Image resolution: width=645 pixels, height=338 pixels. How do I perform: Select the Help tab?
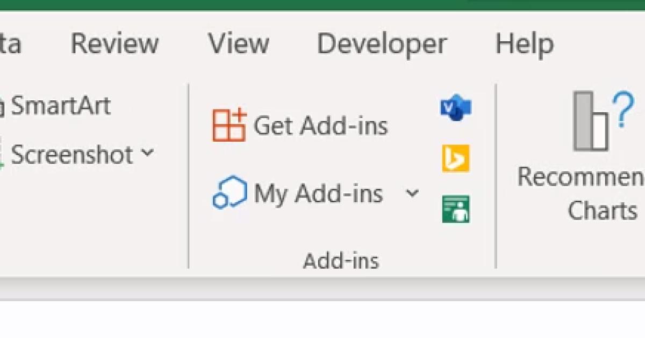coord(524,44)
